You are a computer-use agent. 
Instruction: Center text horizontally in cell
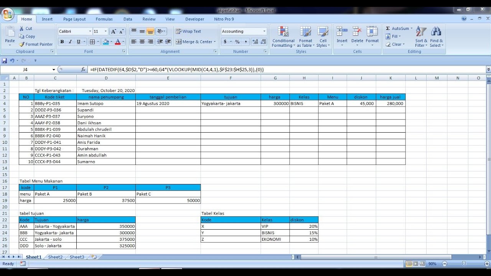[x=142, y=42]
